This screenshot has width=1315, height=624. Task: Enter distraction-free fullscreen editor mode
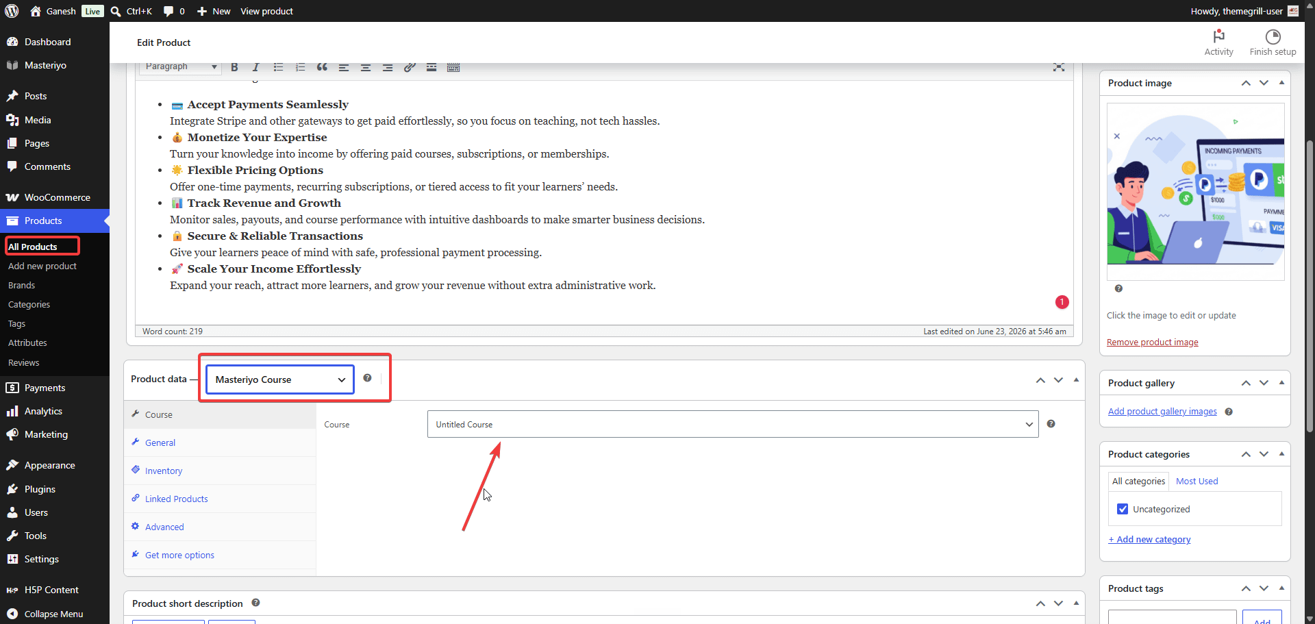pos(1059,67)
